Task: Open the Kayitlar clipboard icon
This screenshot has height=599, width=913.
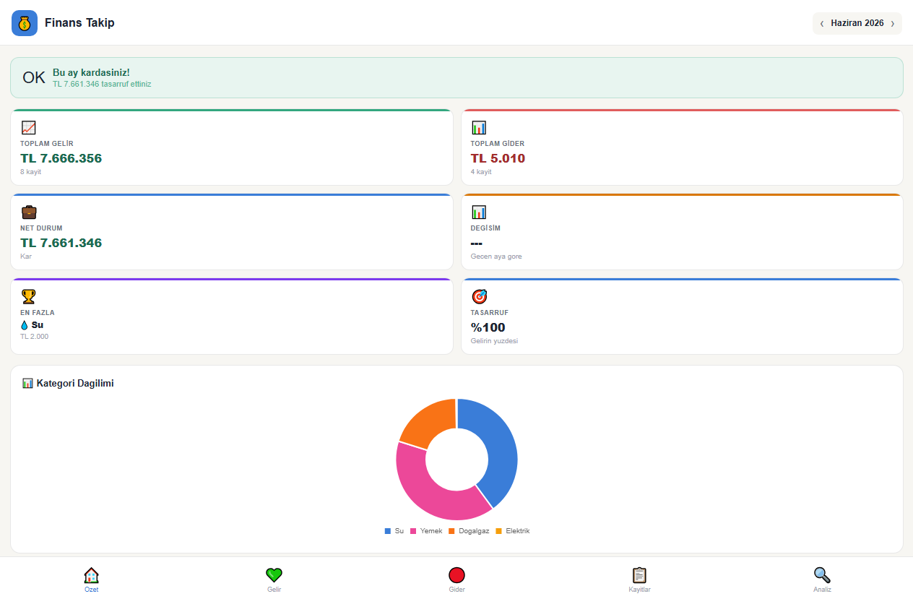Action: [639, 575]
